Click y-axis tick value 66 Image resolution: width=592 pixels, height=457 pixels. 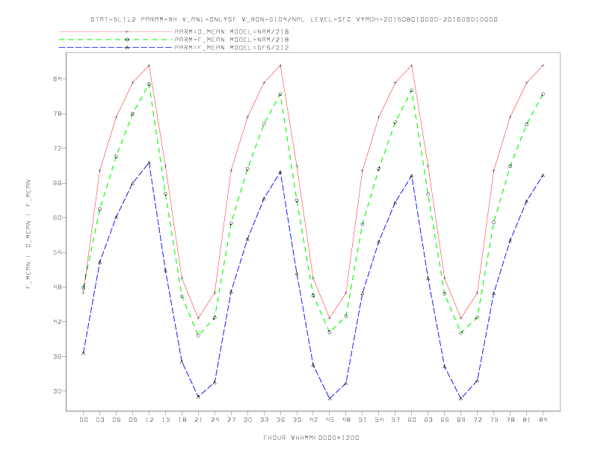coord(57,183)
